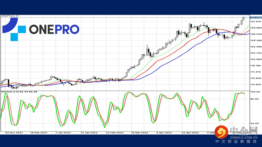This screenshot has width=262, height=147.
Task: Click the 113.870 price axis value
Action: [x=256, y=85]
